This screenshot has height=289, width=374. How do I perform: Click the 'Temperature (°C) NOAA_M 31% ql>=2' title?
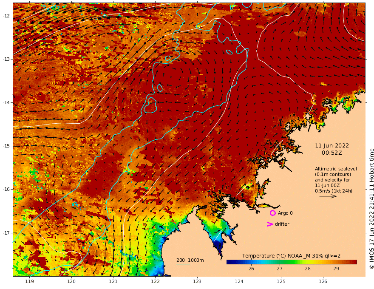[291, 256]
